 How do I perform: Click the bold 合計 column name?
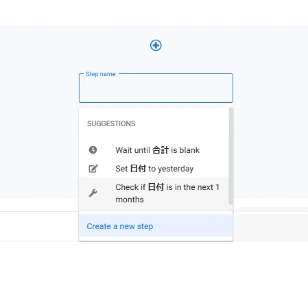click(x=161, y=150)
